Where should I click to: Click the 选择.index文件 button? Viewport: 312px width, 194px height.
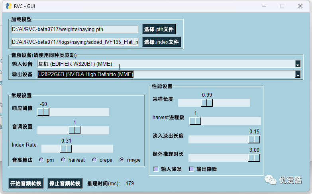[161, 42]
